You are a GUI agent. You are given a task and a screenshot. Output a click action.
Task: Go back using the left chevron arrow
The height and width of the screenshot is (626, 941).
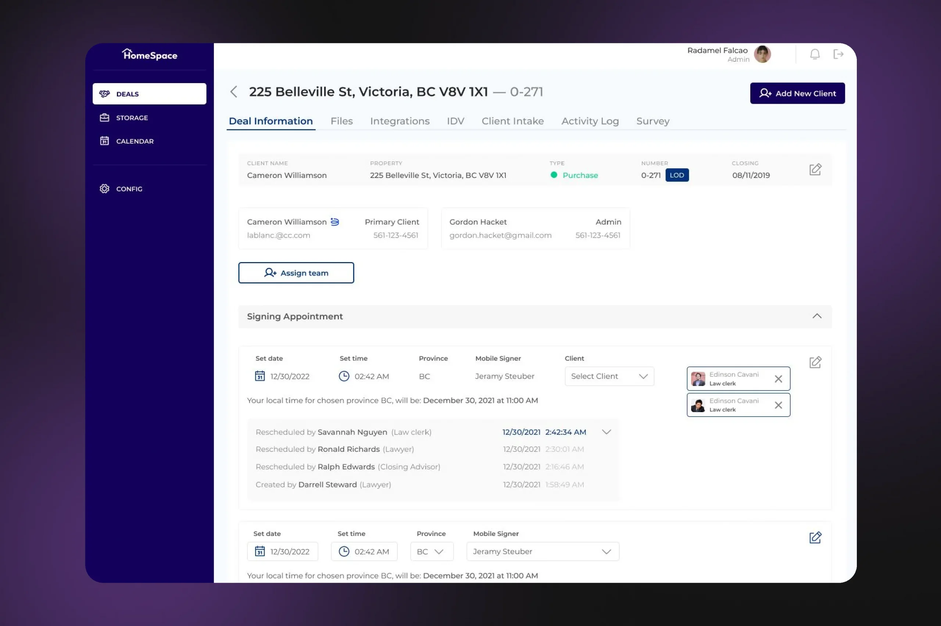click(234, 92)
